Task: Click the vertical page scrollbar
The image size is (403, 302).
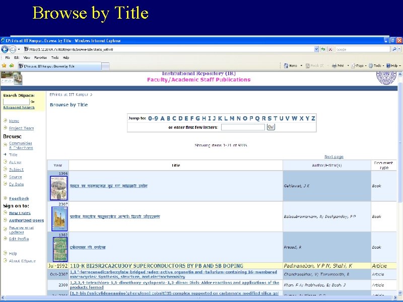Action: tap(400, 183)
